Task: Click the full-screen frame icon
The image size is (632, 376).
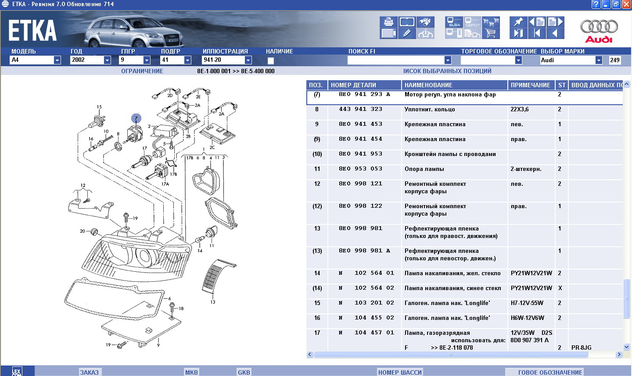Action: (x=407, y=22)
